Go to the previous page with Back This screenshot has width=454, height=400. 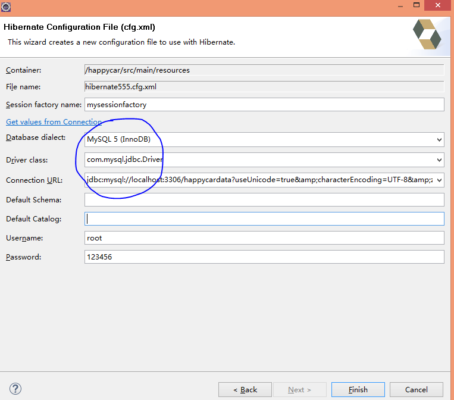pyautogui.click(x=245, y=389)
